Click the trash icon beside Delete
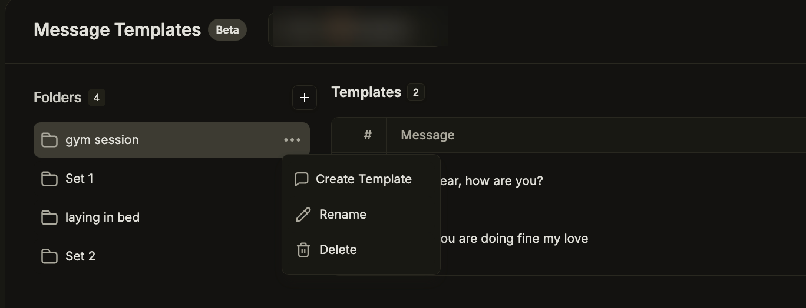The width and height of the screenshot is (806, 308). coord(303,250)
